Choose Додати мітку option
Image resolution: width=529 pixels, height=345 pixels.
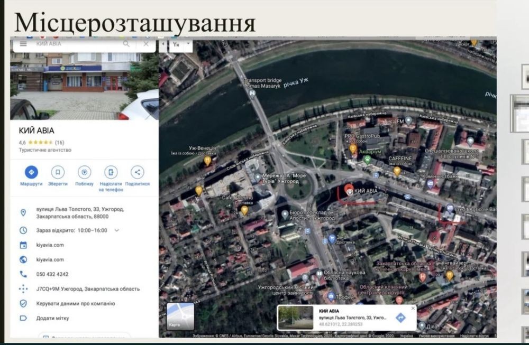click(52, 318)
